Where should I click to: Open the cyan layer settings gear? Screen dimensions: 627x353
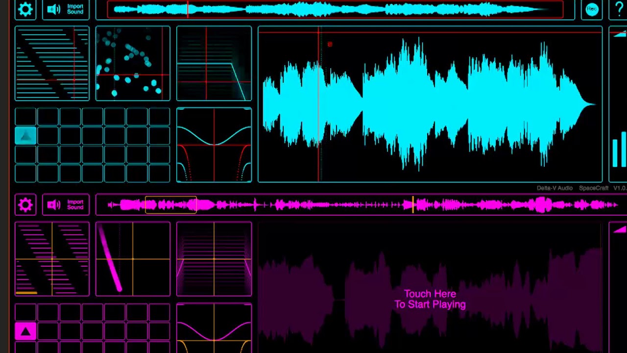tap(25, 9)
